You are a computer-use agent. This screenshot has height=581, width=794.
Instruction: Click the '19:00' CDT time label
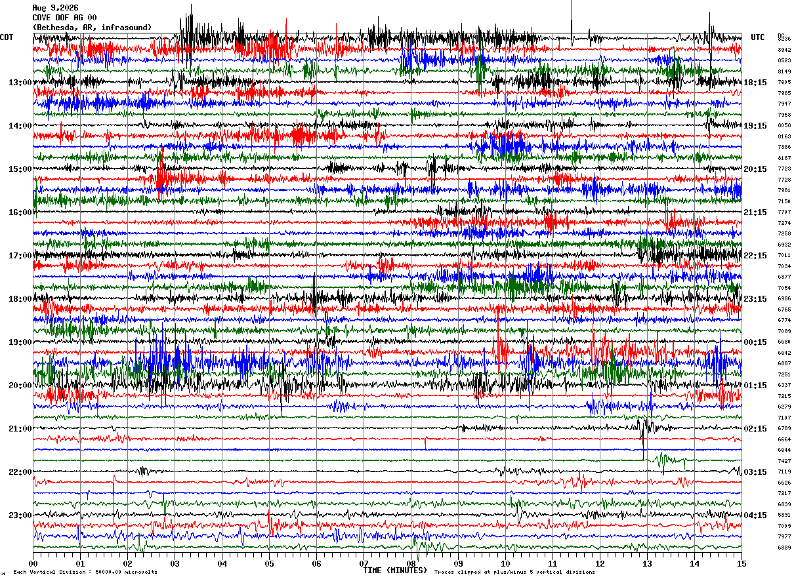[x=20, y=342]
